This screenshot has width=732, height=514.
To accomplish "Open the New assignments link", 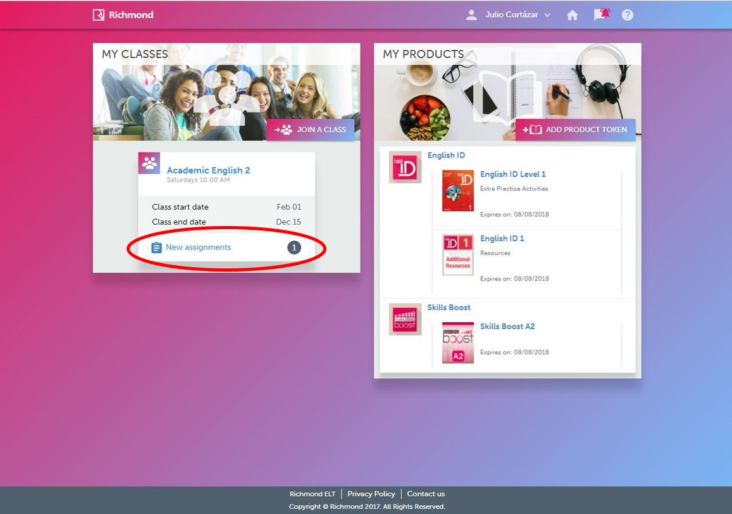I will pyautogui.click(x=198, y=248).
